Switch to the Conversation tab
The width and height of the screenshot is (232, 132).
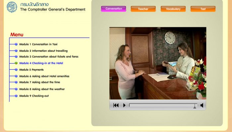point(114,9)
